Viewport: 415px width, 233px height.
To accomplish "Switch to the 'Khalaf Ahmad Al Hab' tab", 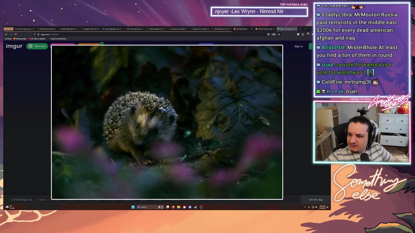I will click(45, 29).
